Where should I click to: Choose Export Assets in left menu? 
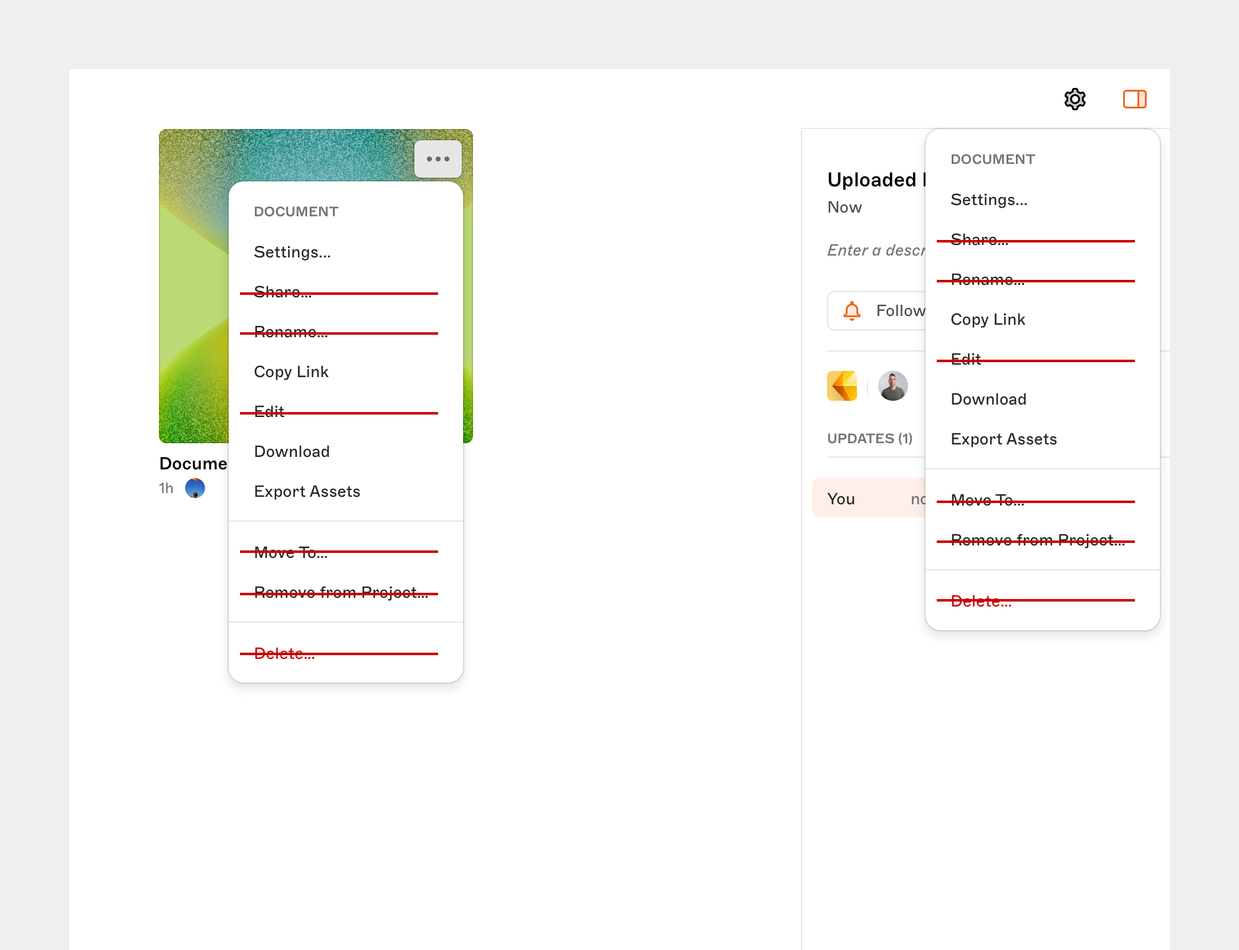(307, 491)
